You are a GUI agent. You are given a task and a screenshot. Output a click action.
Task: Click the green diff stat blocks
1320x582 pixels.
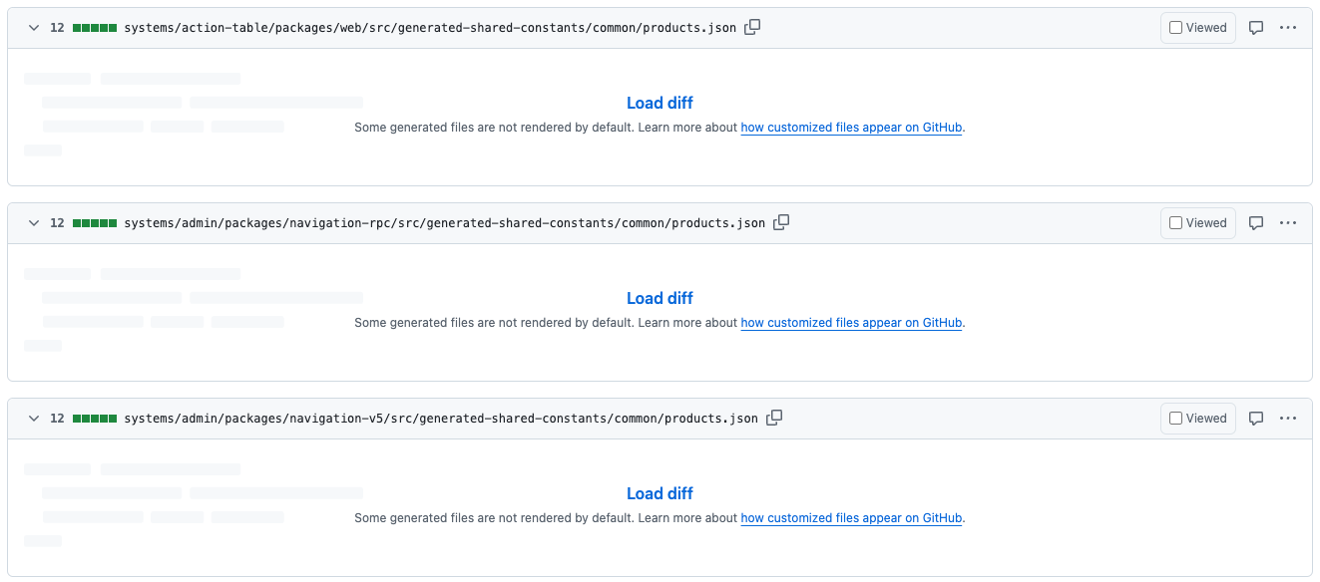[95, 27]
